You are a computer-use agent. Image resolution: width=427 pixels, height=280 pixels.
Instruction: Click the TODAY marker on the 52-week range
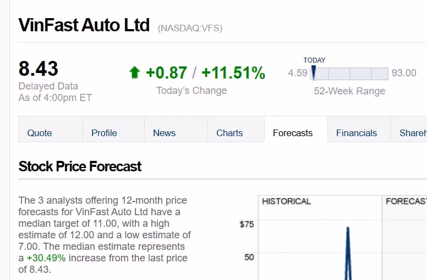click(314, 72)
